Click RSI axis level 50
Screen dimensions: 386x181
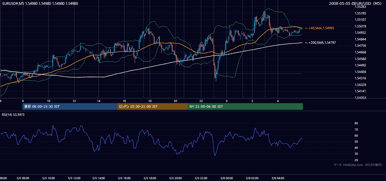click(x=356, y=141)
